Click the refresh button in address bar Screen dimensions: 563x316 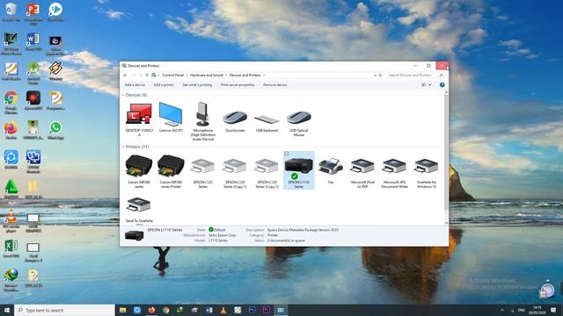coord(380,75)
